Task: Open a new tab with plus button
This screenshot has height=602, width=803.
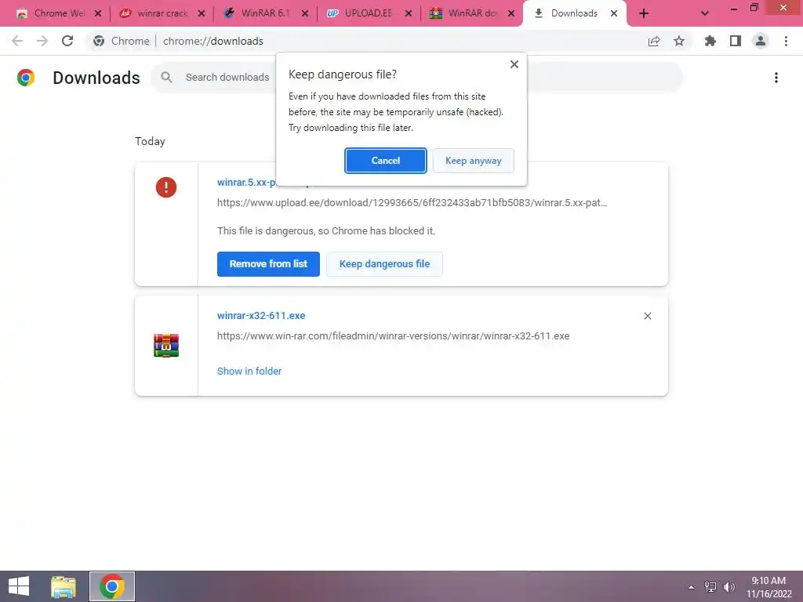Action: pos(644,14)
